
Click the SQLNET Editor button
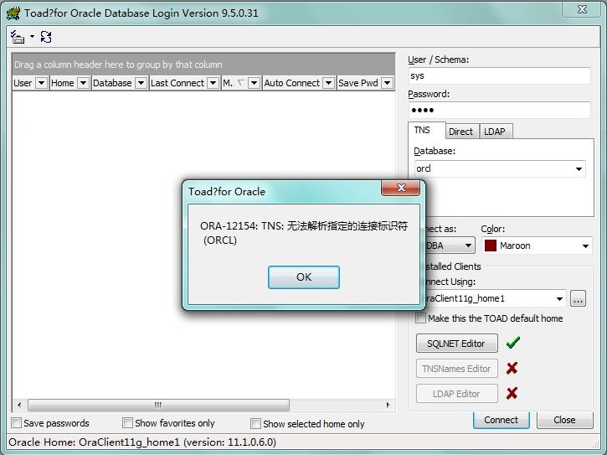click(x=456, y=344)
